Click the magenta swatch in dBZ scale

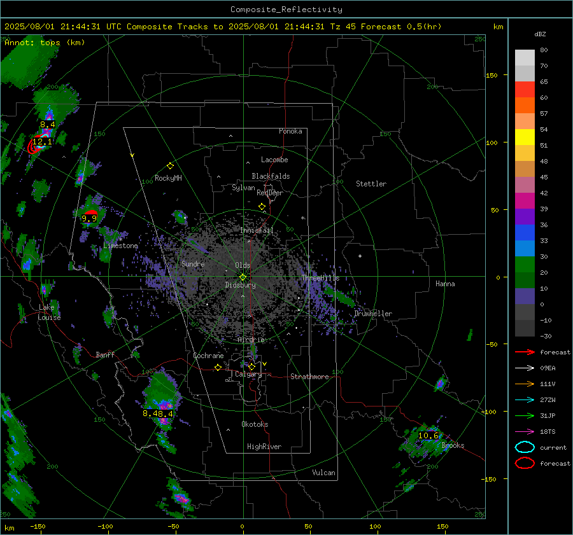tap(525, 201)
